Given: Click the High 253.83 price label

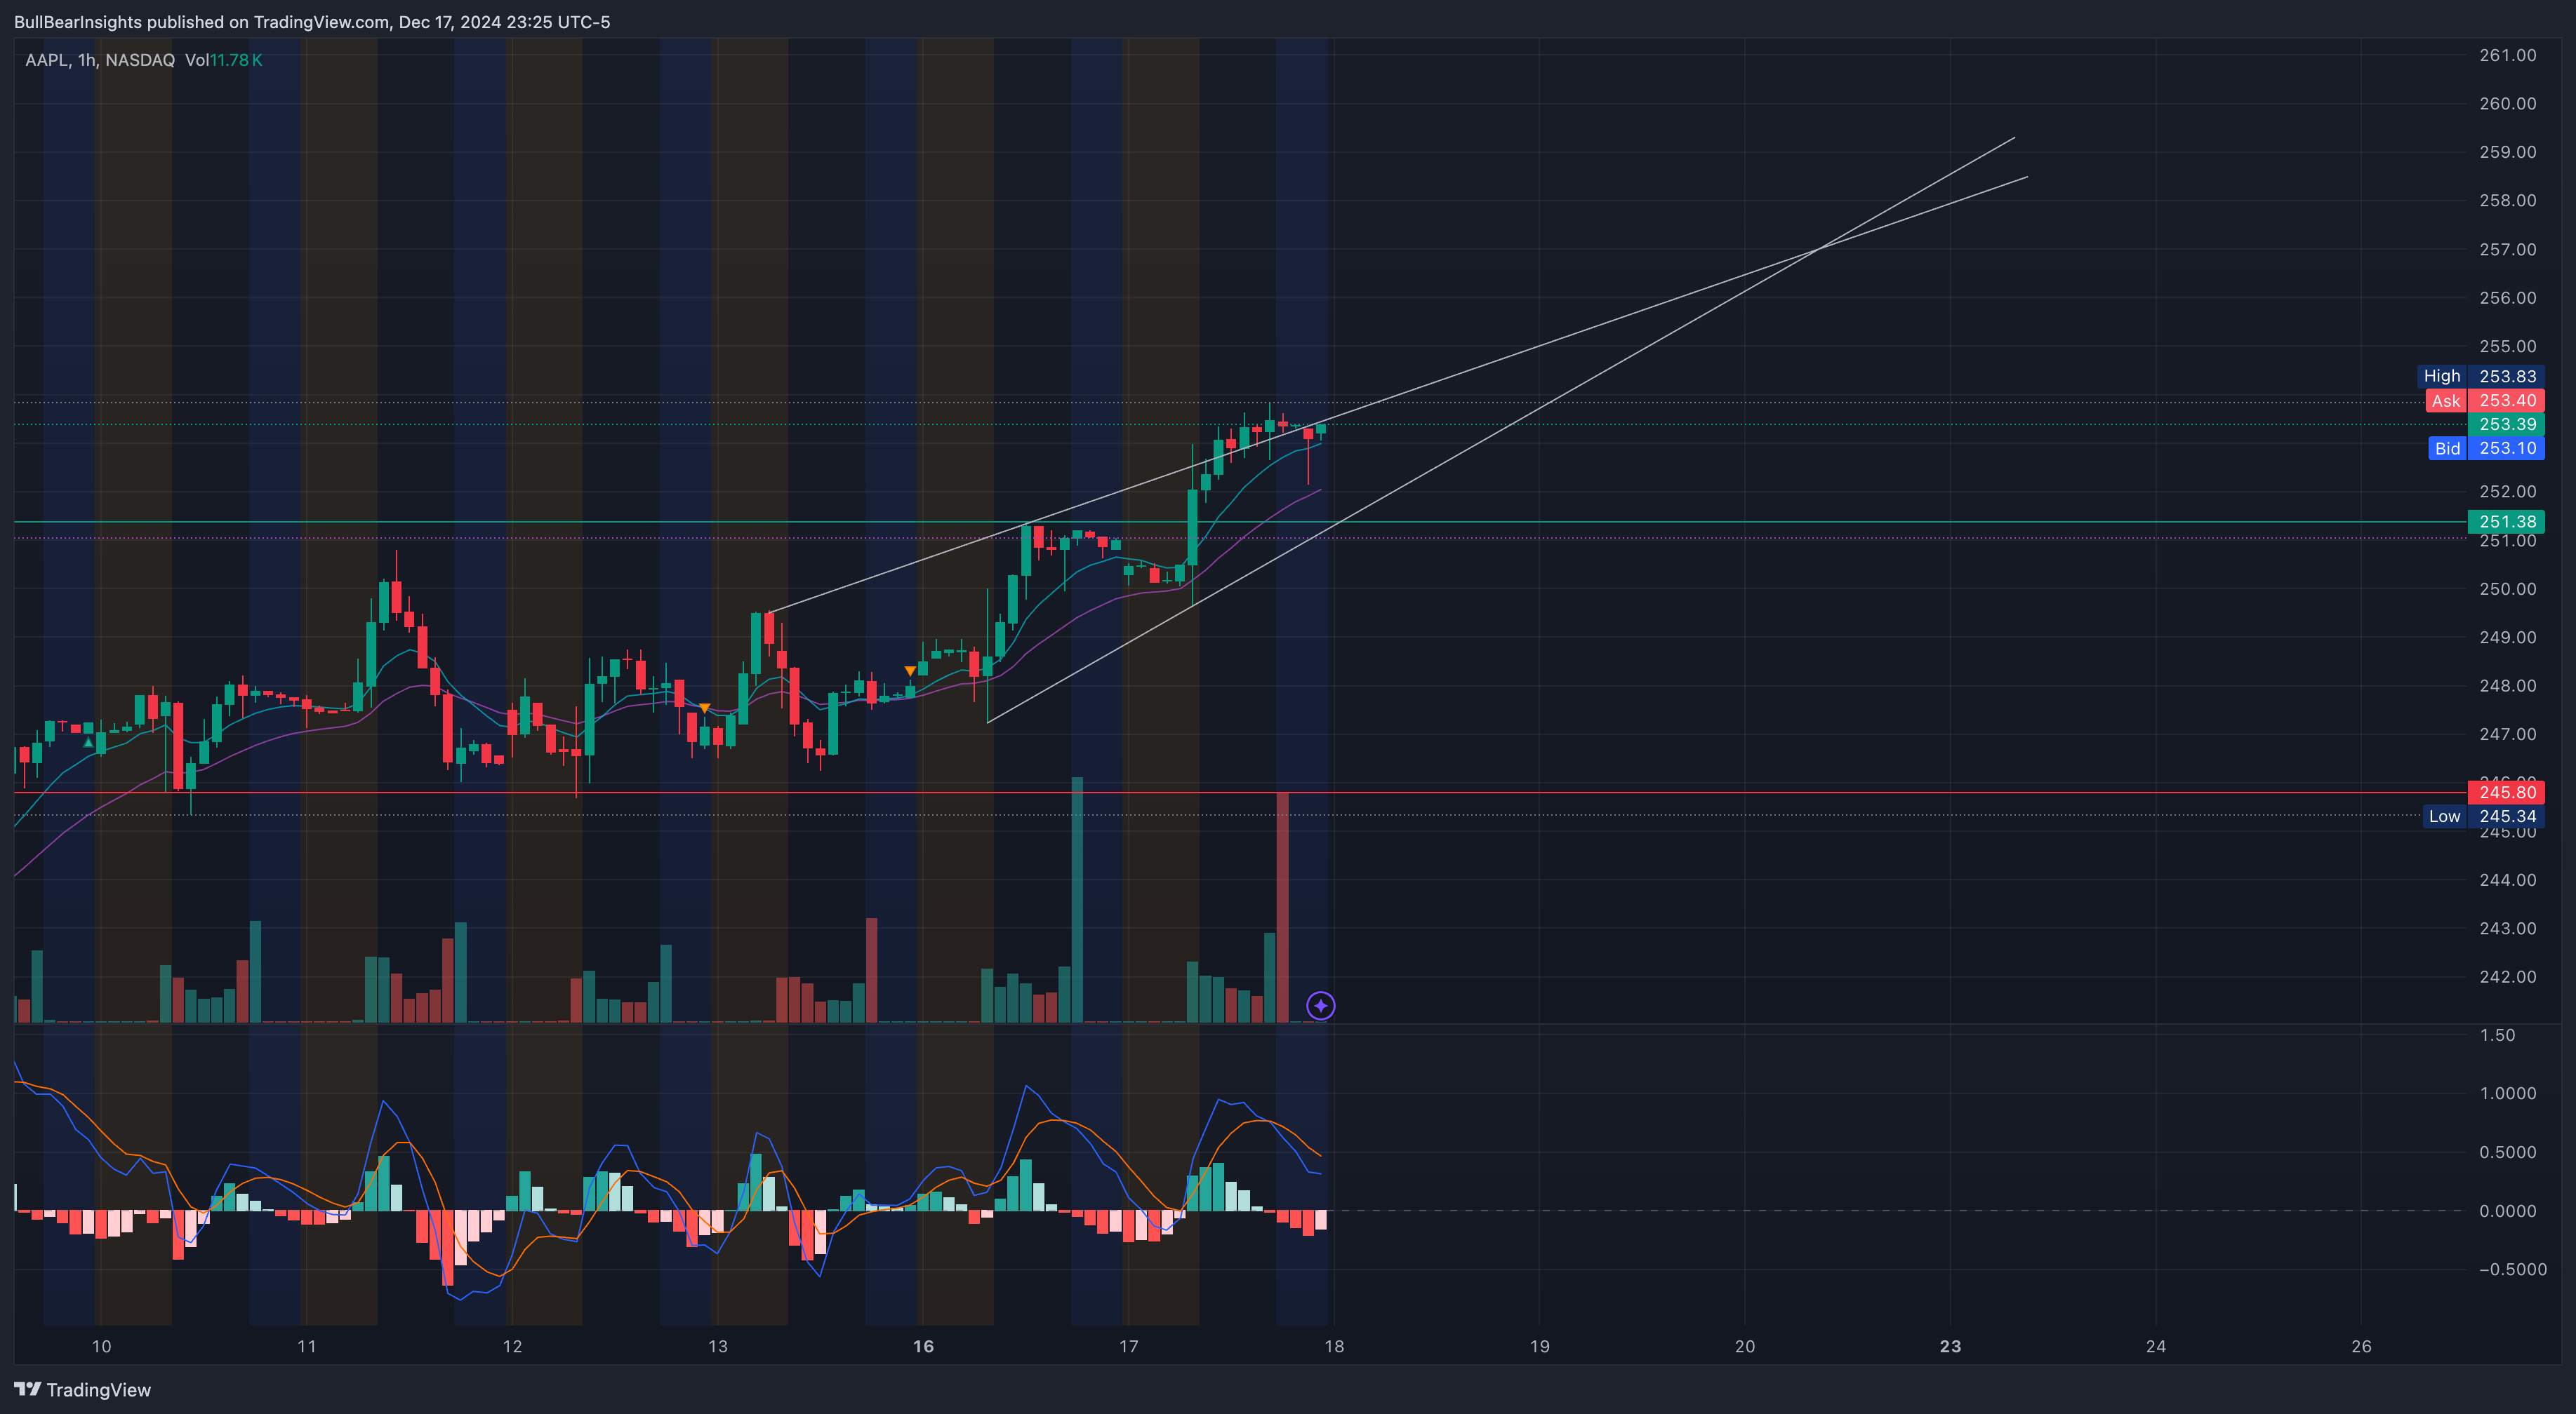Looking at the screenshot, I should (2480, 376).
